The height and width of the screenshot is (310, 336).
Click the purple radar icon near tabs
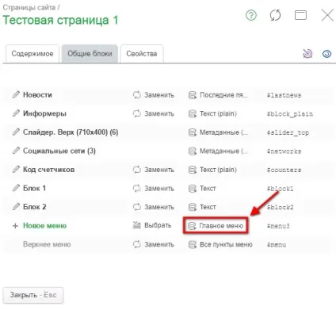click(307, 54)
